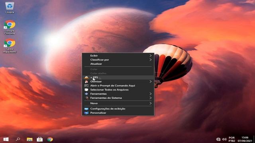Click the greyed Colar atalho entry
This screenshot has width=255, height=143.
[118, 73]
